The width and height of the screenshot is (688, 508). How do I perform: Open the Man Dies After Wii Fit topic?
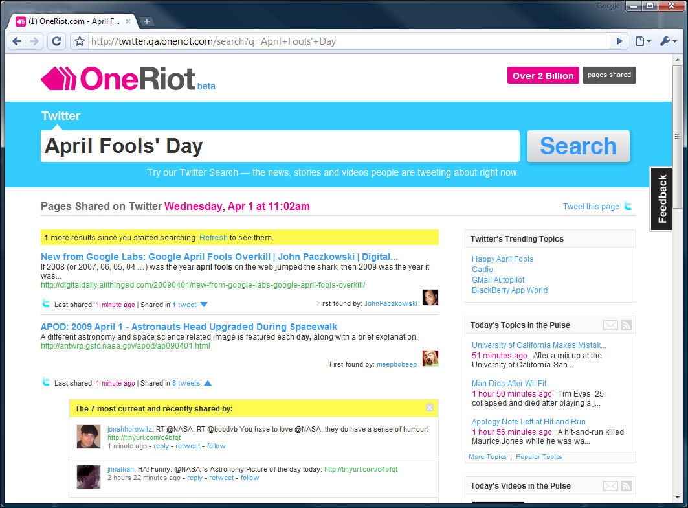pyautogui.click(x=509, y=383)
